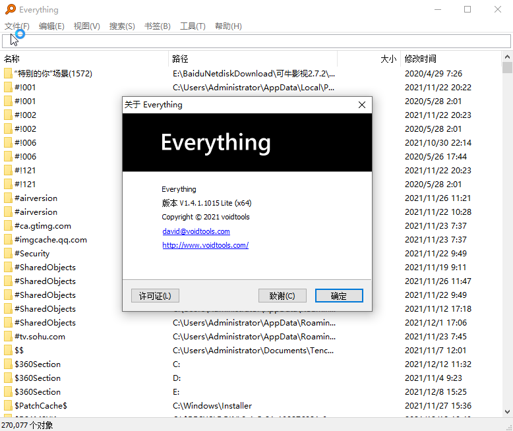Click the Everything magnifier app icon
The image size is (513, 431).
[x=11, y=9]
